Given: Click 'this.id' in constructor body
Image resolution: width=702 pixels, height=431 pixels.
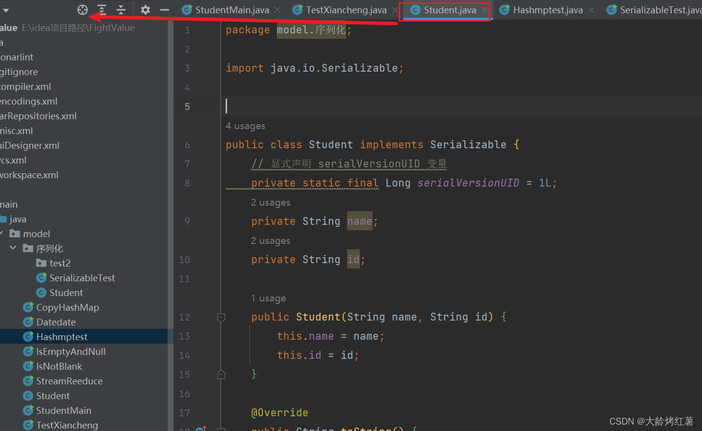Looking at the screenshot, I should click(299, 355).
